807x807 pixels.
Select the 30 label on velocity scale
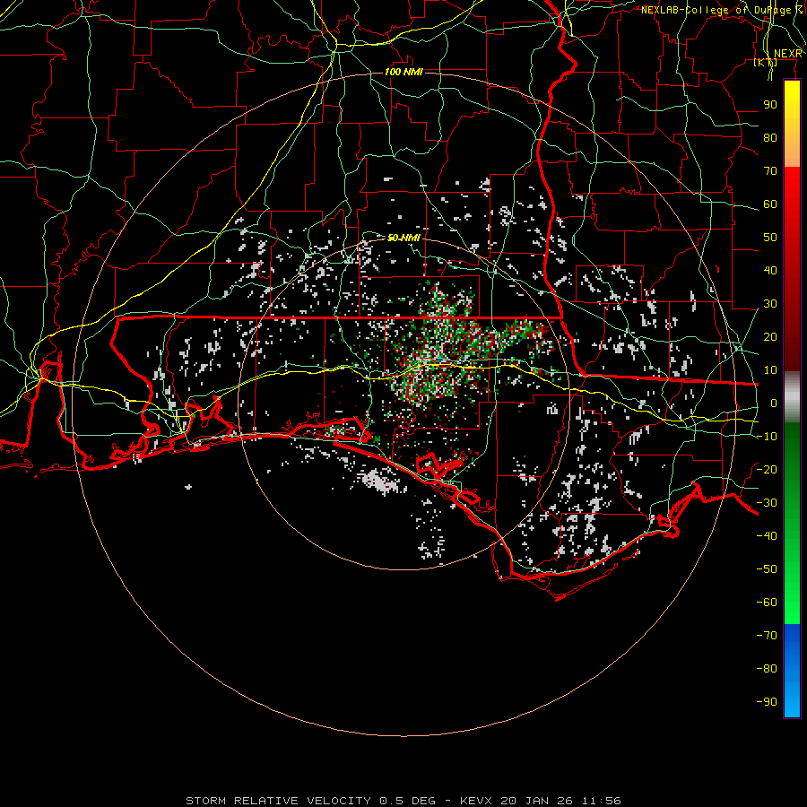point(770,304)
